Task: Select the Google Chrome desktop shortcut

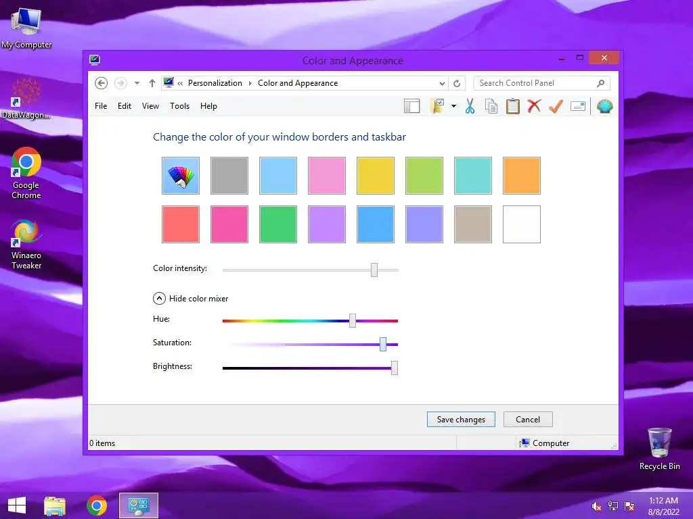Action: click(26, 174)
